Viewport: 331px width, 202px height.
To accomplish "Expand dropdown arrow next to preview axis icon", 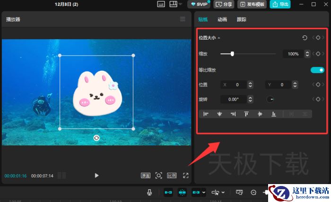I will tap(223, 192).
